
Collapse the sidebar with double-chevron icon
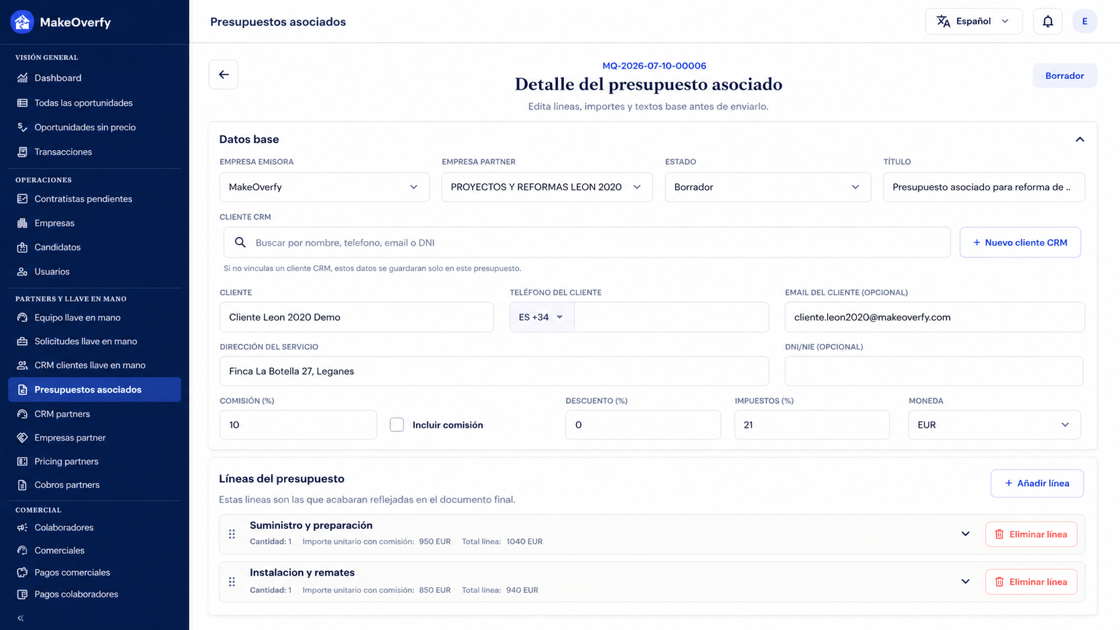[x=21, y=618]
